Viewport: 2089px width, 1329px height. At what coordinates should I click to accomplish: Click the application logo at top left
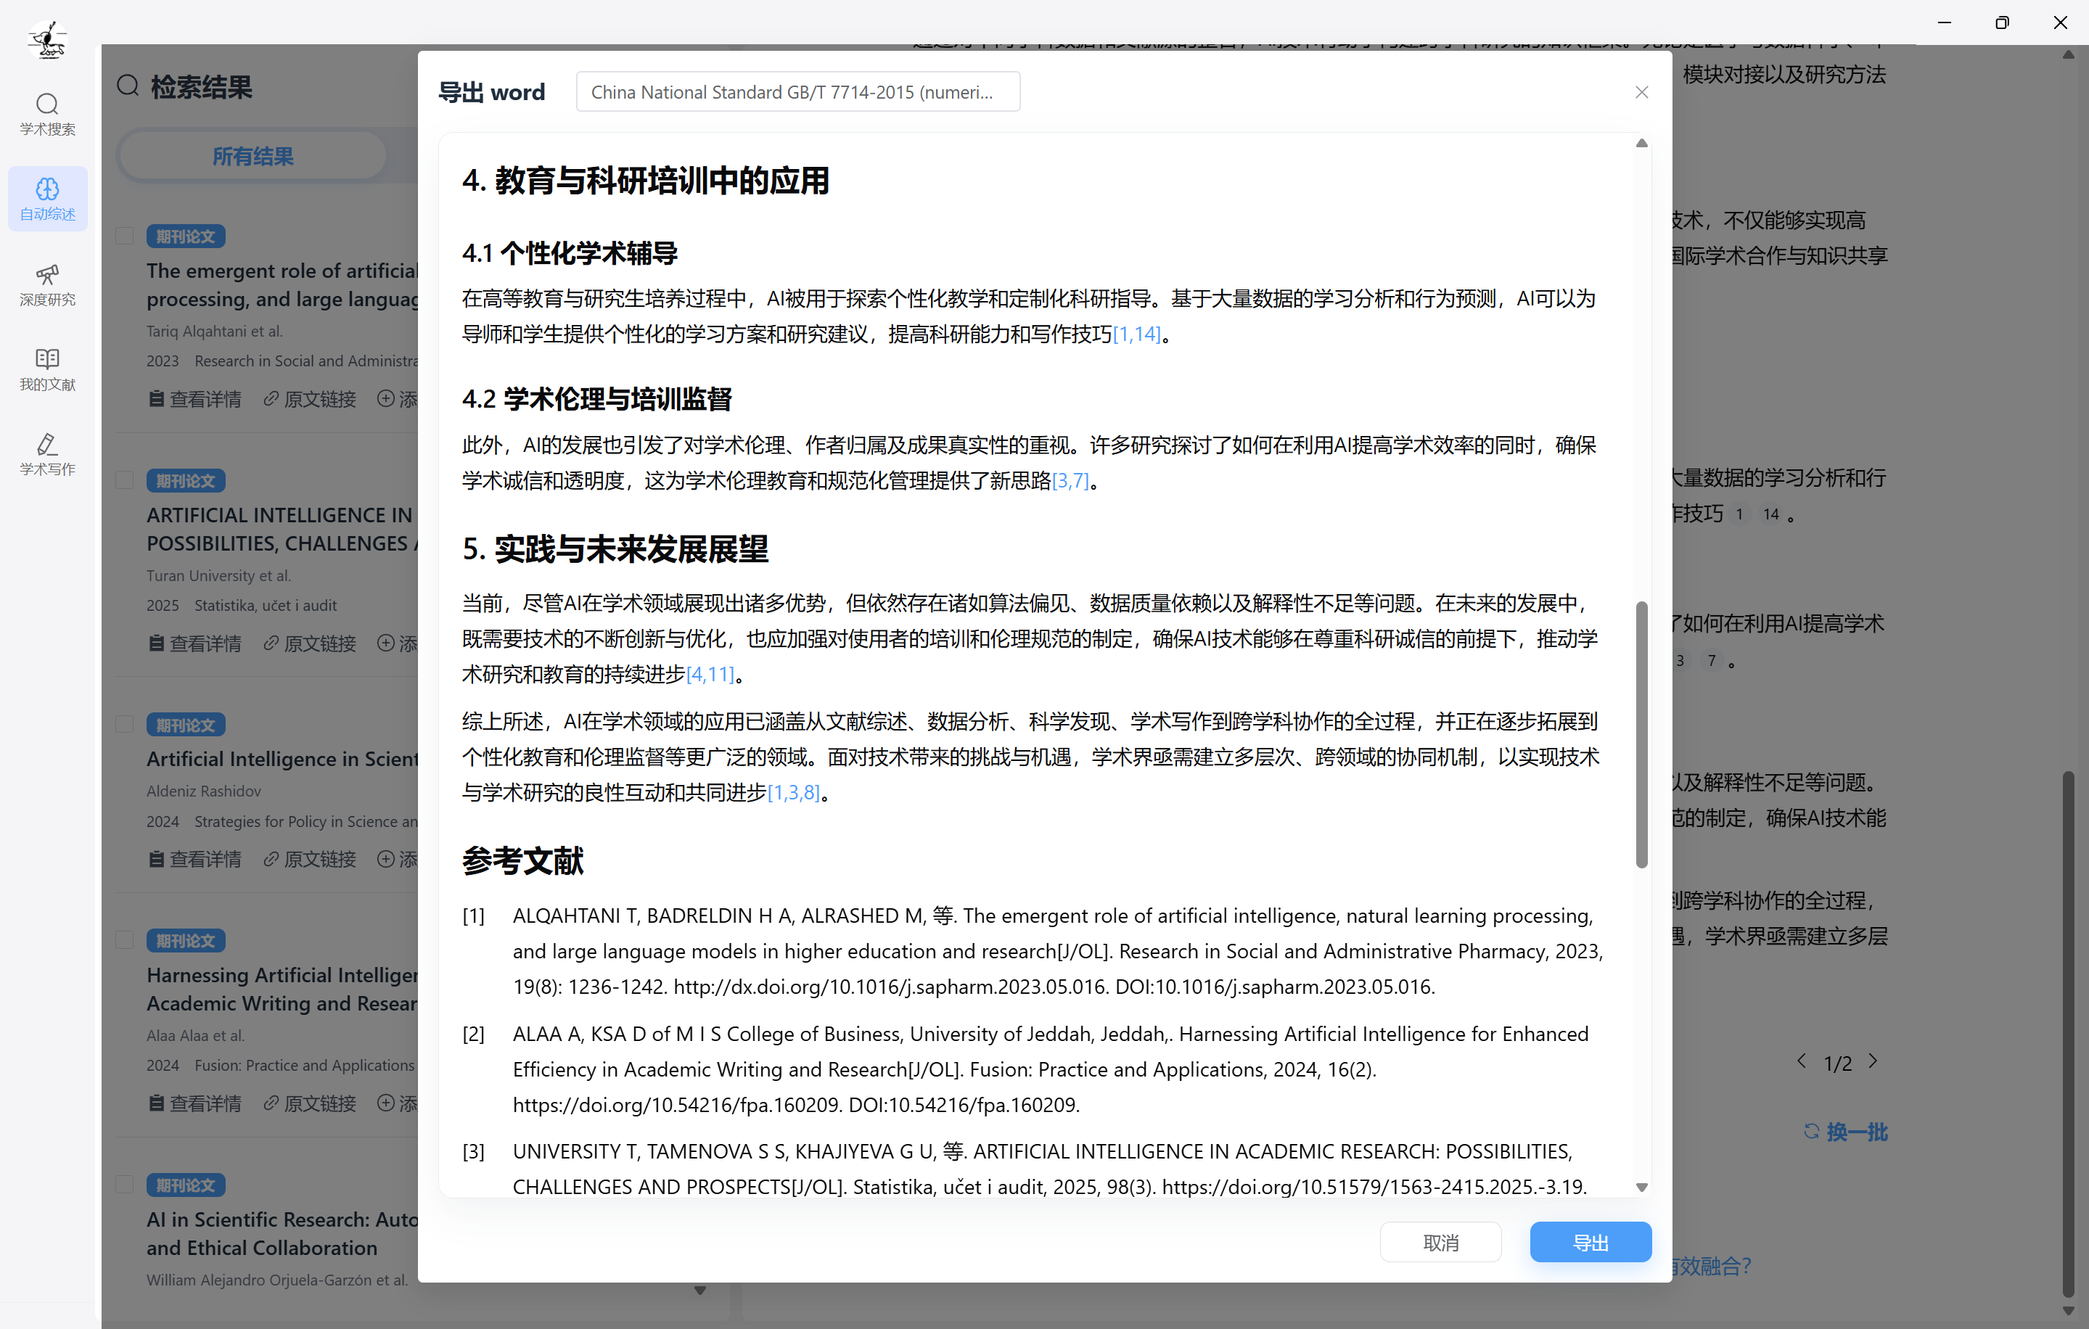(x=47, y=39)
